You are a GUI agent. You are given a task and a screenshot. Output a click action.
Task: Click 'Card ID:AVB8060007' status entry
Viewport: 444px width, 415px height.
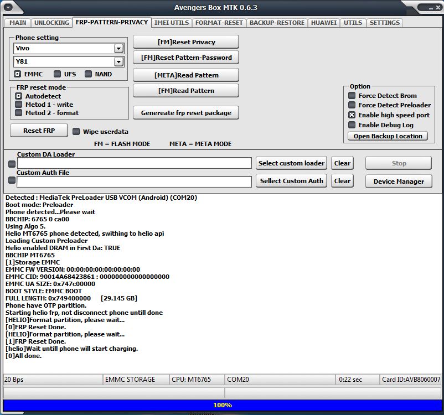pos(411,380)
